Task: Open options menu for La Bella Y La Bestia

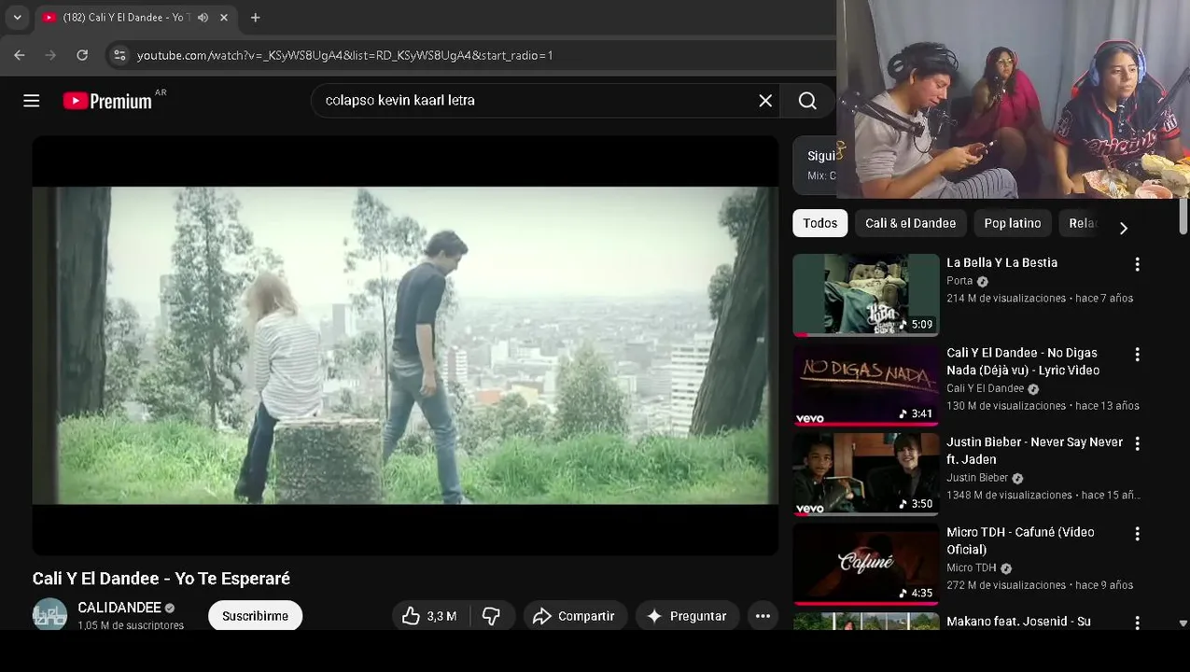Action: 1137,264
